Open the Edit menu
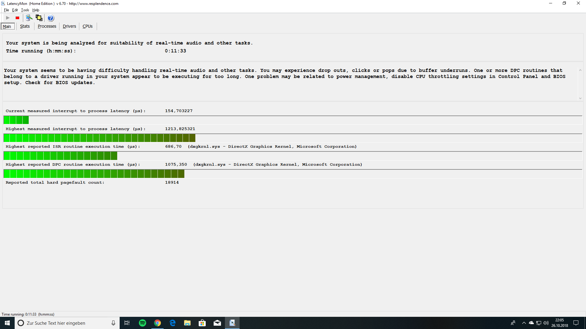This screenshot has height=329, width=586. point(15,10)
